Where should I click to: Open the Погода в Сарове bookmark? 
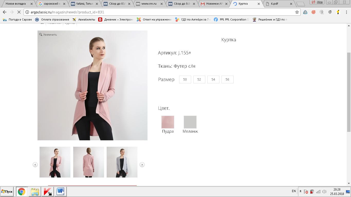click(x=17, y=19)
